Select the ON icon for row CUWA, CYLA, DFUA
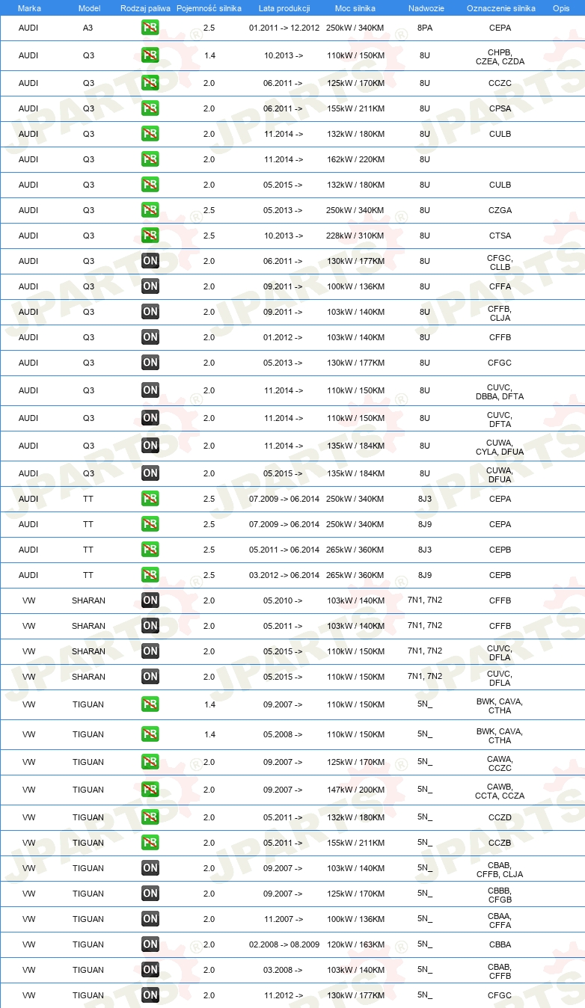The image size is (585, 1008). pos(150,446)
